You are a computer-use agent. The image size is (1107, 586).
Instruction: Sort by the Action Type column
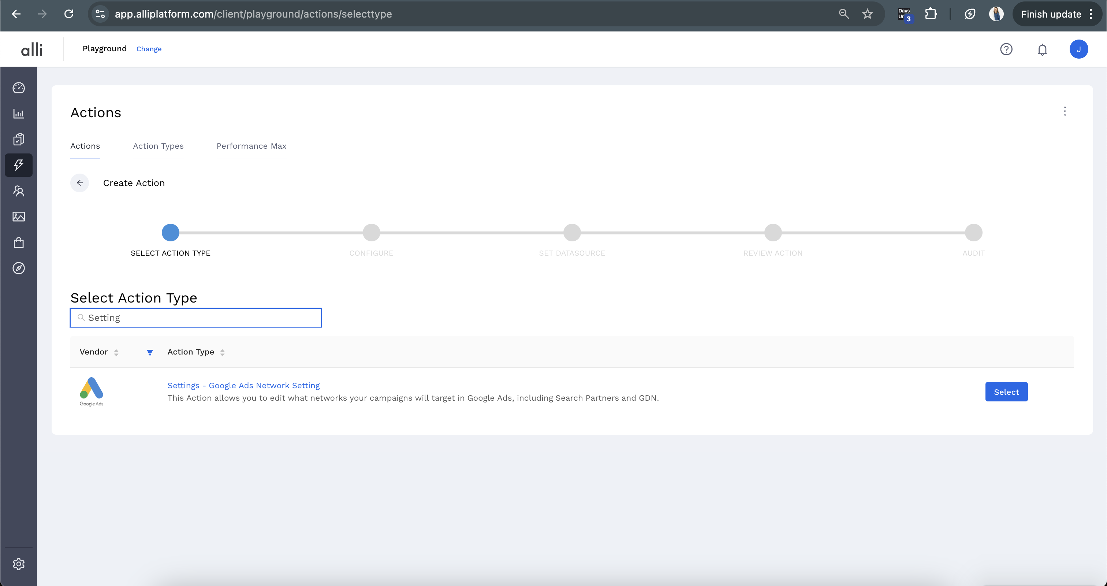click(222, 352)
